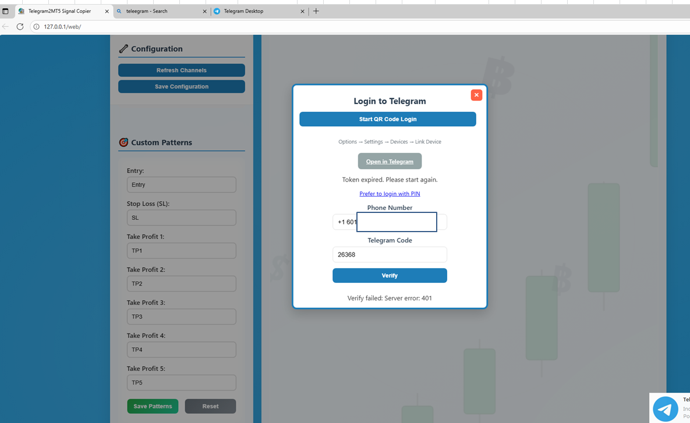The height and width of the screenshot is (423, 690).
Task: Click the Stop Loss SL field
Action: [x=181, y=218]
